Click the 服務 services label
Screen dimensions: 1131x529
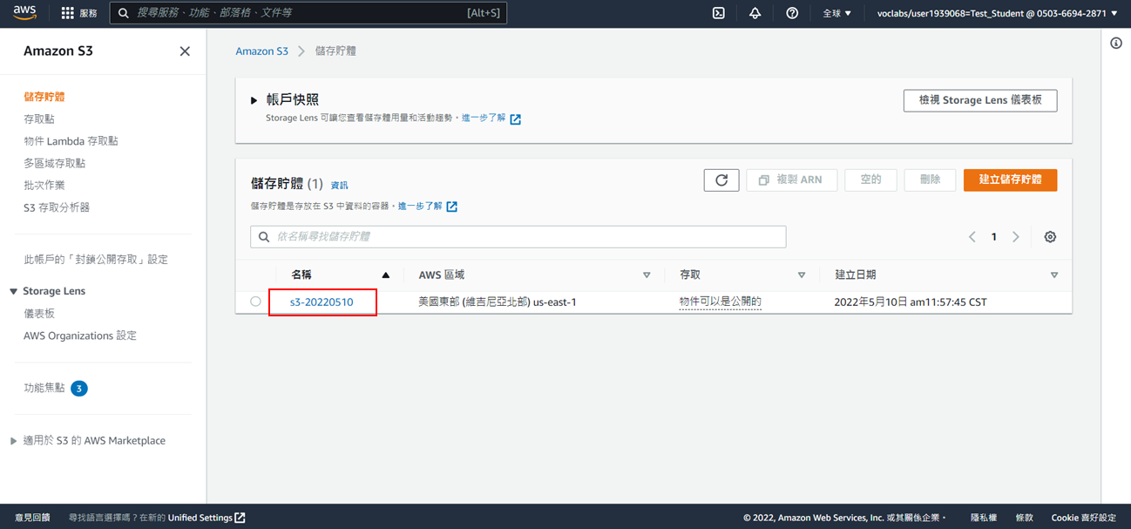pyautogui.click(x=88, y=13)
